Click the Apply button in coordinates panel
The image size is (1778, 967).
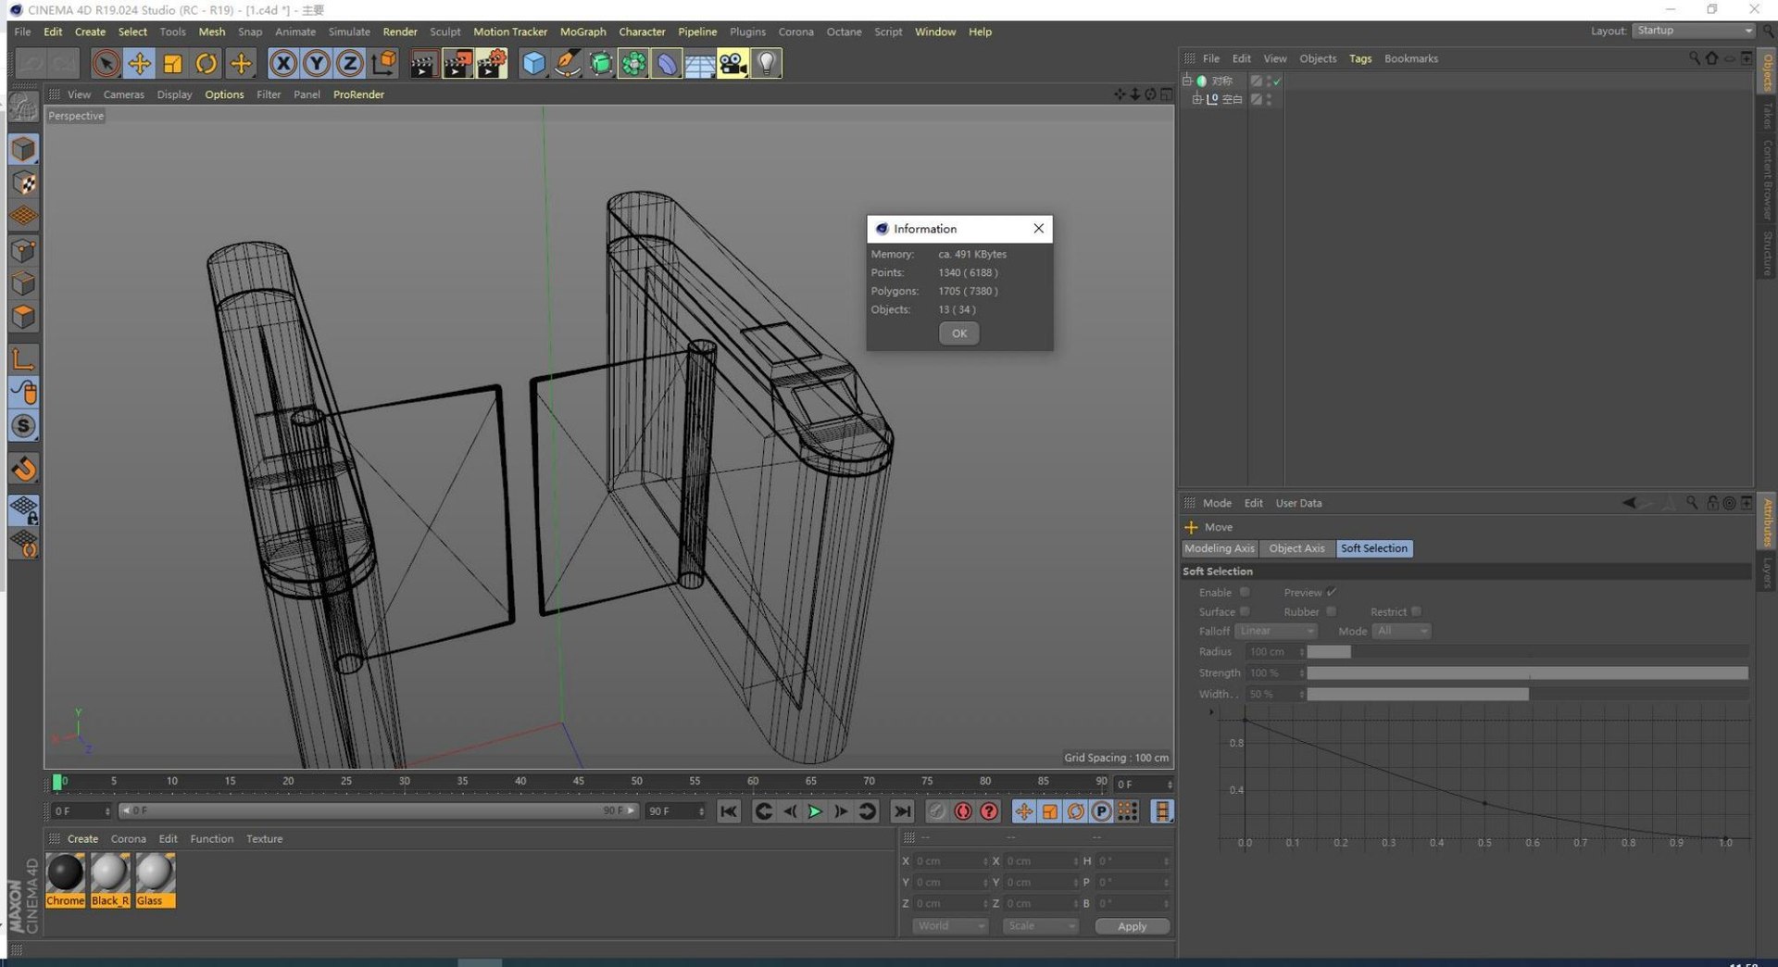click(x=1132, y=926)
